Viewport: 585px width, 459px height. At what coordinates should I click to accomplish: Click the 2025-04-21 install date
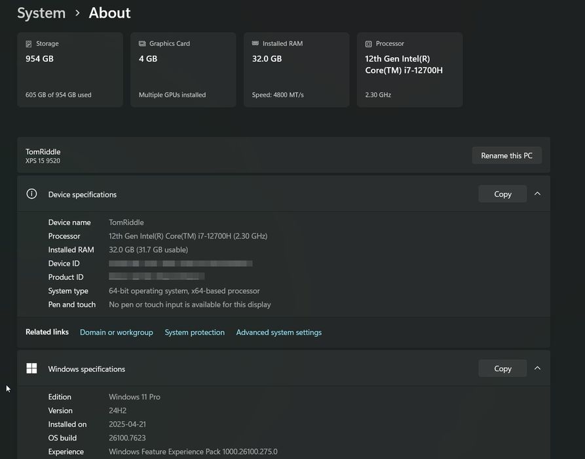(x=127, y=424)
